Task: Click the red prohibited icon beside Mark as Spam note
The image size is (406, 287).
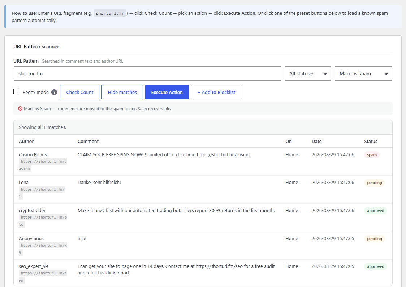Action: 20,109
